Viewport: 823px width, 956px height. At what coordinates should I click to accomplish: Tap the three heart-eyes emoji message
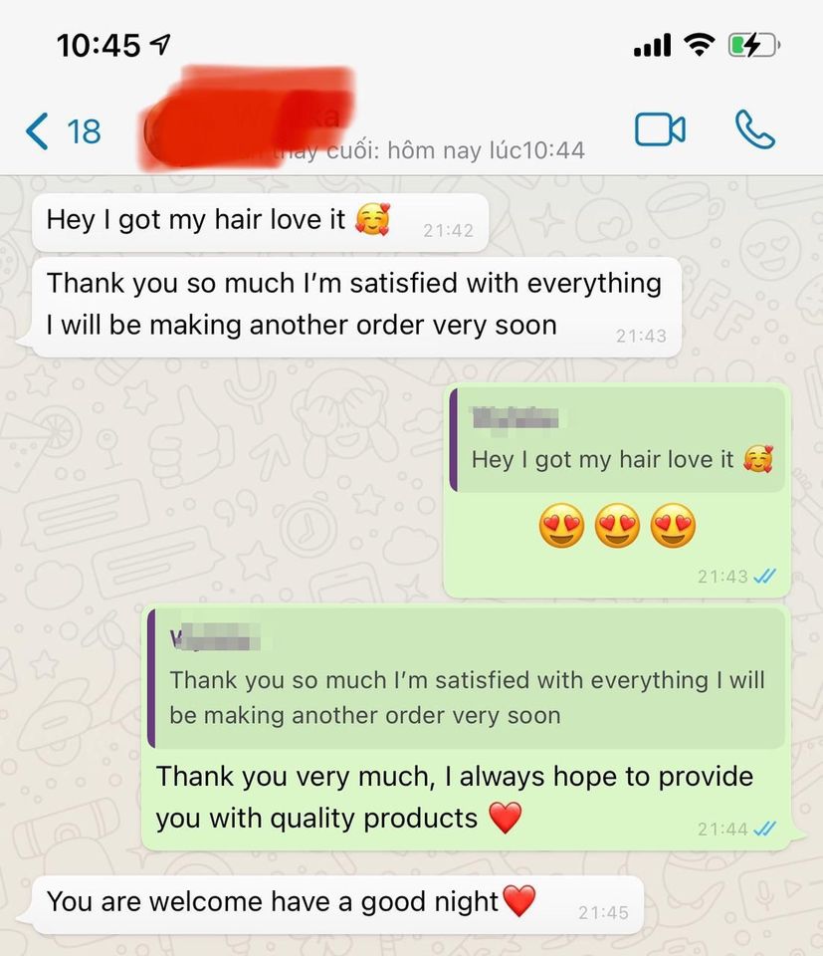[x=617, y=525]
